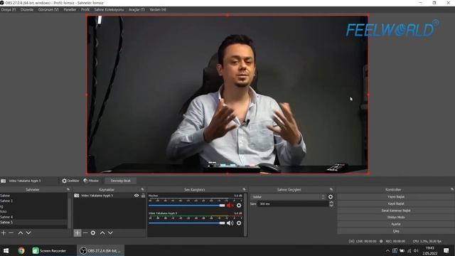
Task: Open transition properties gear in Sahne Geçişleri
Action: [x=331, y=197]
